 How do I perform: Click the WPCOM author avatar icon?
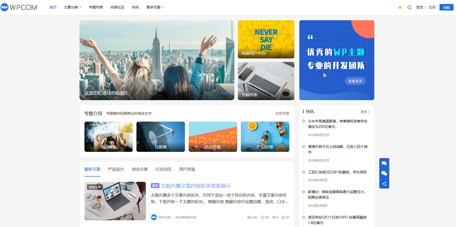(x=154, y=217)
